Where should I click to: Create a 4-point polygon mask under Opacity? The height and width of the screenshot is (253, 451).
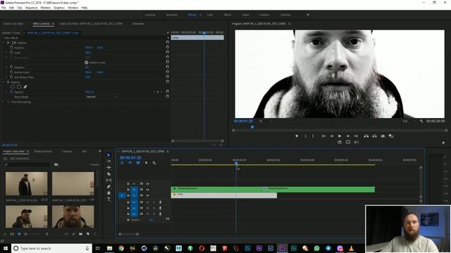pos(19,86)
